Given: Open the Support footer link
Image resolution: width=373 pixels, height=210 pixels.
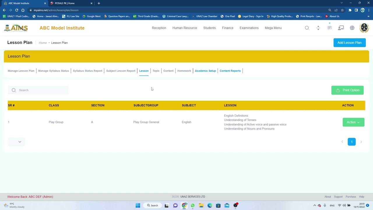Looking at the screenshot, I should coord(338,197).
